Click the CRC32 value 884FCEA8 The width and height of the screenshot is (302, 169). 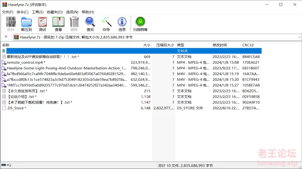[251, 57]
